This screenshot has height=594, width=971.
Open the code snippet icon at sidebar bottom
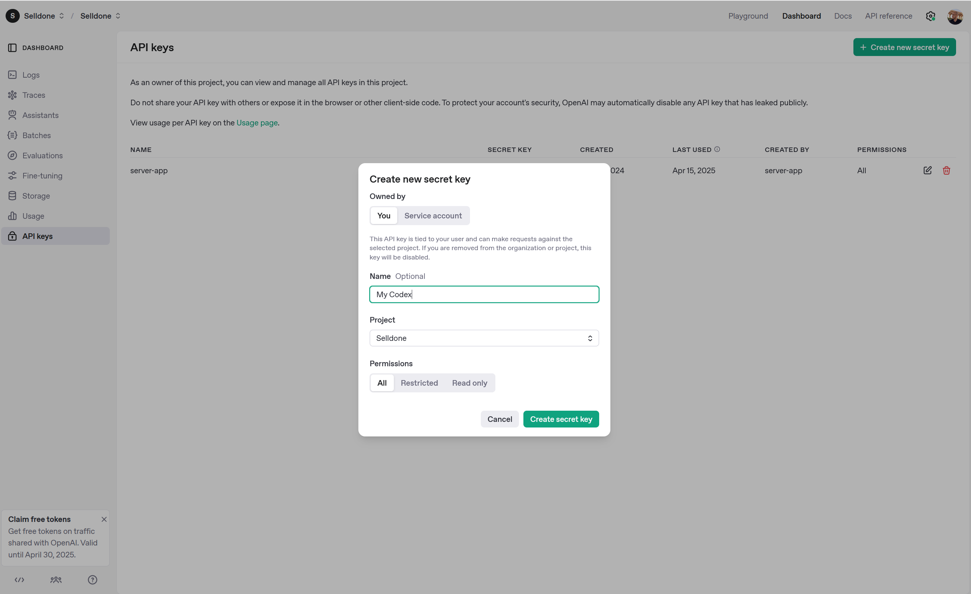19,579
